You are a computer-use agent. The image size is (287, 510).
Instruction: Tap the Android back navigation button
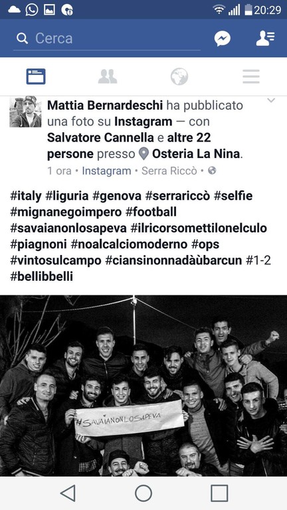[x=68, y=493]
